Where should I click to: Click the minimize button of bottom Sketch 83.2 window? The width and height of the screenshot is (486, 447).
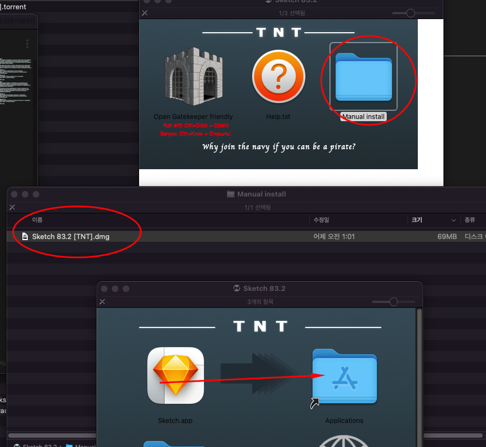pos(115,289)
